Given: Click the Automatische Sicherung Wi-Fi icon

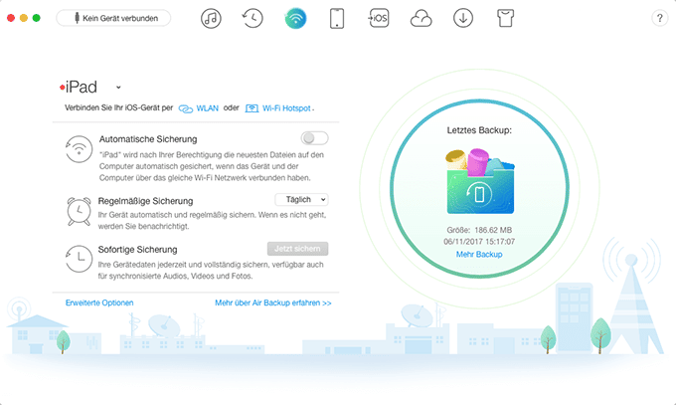Looking at the screenshot, I should (79, 149).
